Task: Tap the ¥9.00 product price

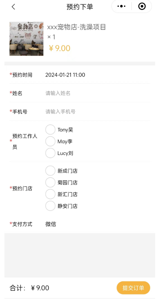Action: (60, 48)
